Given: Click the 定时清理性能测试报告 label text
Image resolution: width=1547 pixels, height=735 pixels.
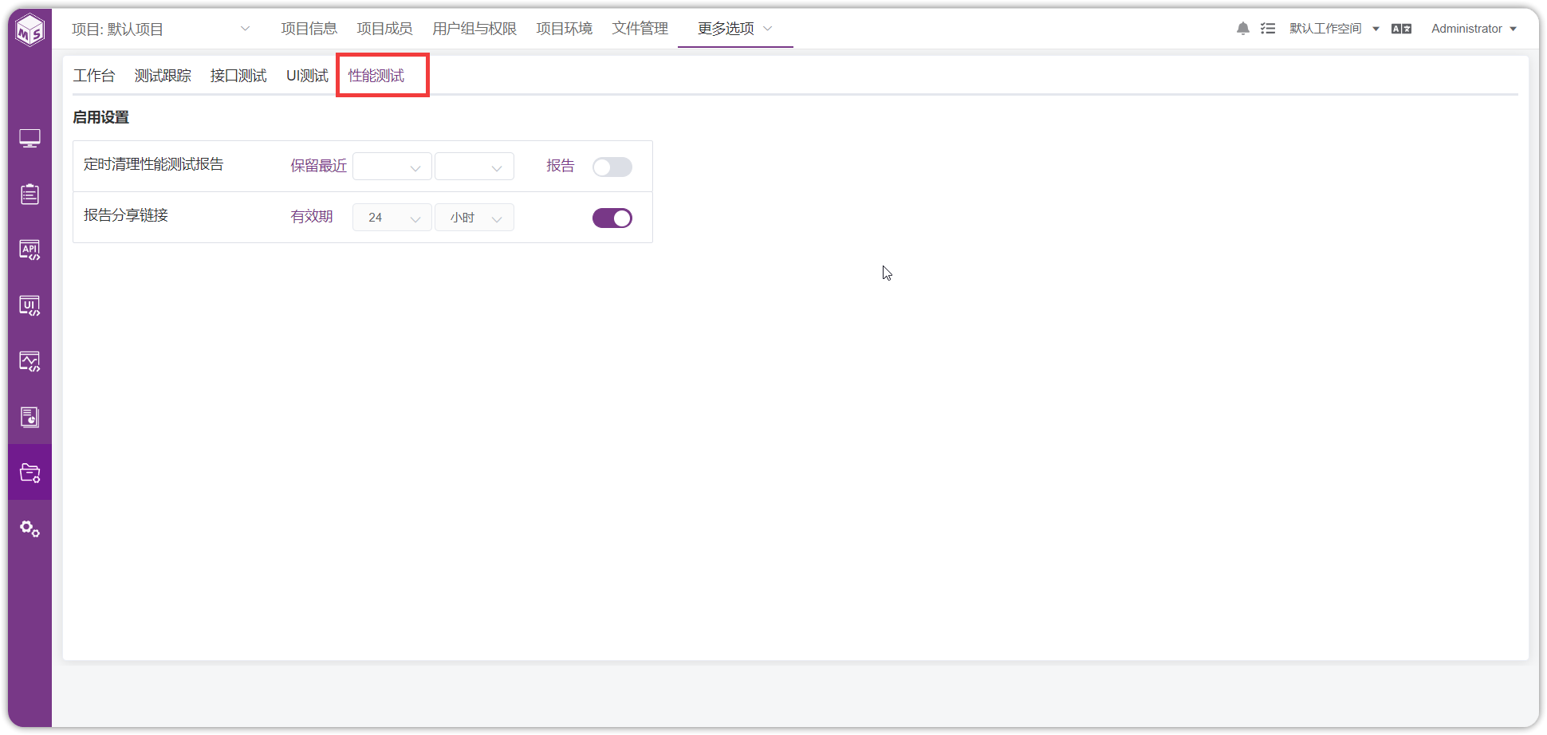Looking at the screenshot, I should click(x=154, y=164).
